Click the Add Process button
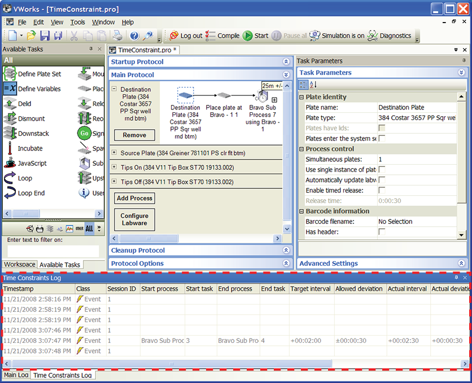 (134, 199)
